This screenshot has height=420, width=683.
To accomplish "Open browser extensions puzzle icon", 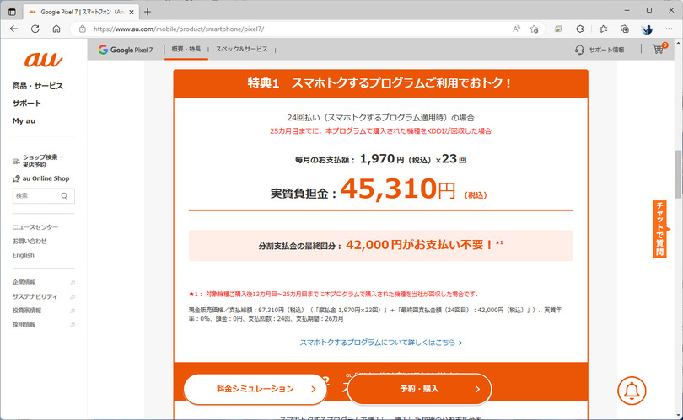I will [x=580, y=29].
